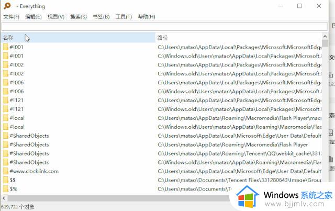Click folder icon of the $$ row
The image size is (335, 211).
pyautogui.click(x=6, y=180)
